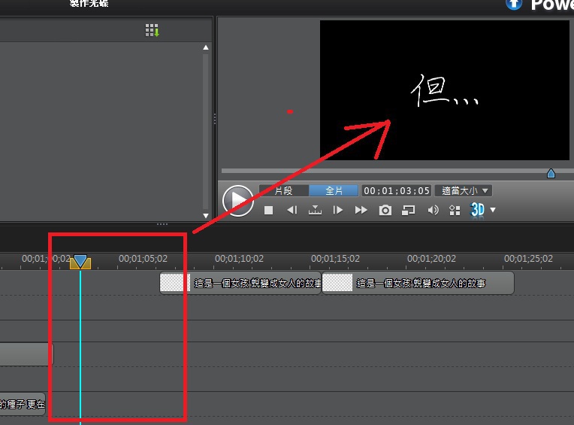Viewport: 574px width, 425px height.
Task: Click ruler at 00;01;10;02
Action: pos(239,259)
